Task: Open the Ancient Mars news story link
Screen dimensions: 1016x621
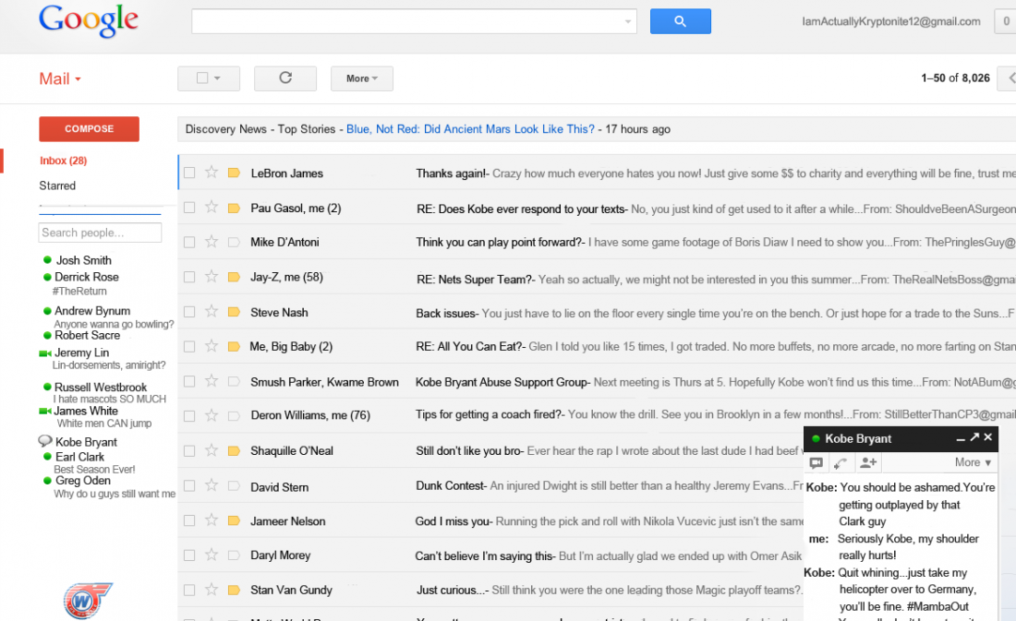Action: pos(473,129)
